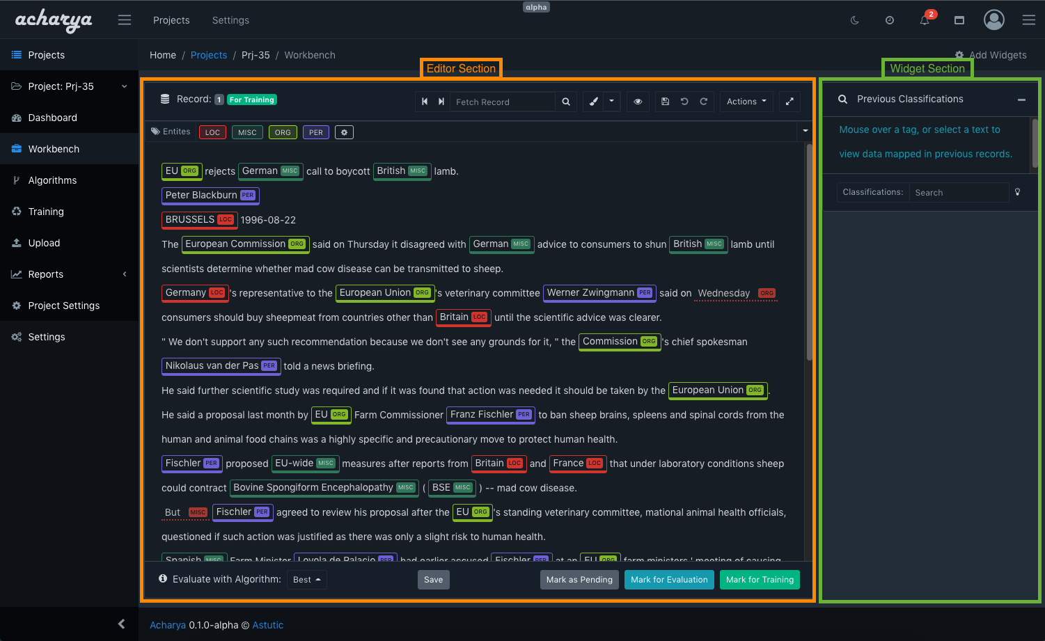
Task: Toggle dark mode with the moon icon
Action: click(855, 20)
